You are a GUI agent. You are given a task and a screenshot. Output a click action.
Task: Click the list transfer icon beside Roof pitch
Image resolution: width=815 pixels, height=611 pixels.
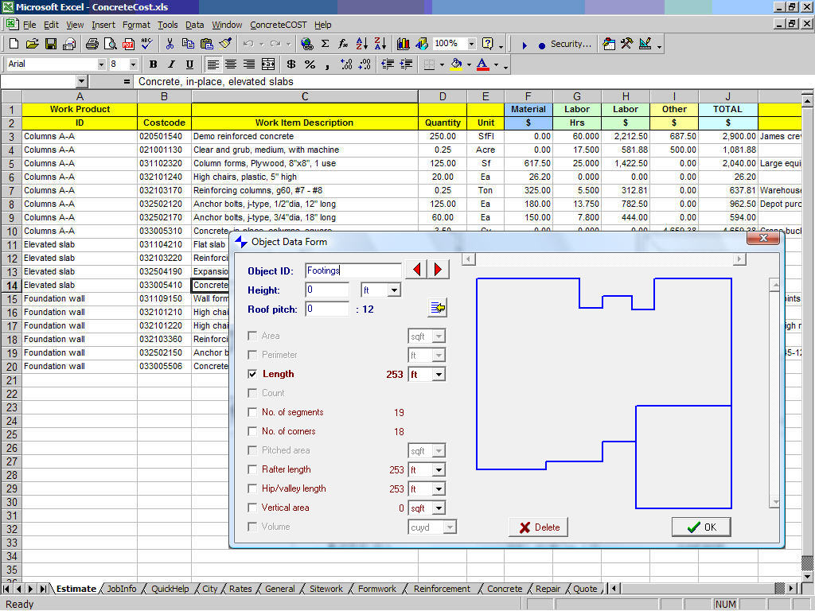438,309
